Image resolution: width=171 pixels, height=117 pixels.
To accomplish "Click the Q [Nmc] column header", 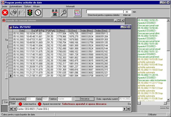I will [63, 31].
